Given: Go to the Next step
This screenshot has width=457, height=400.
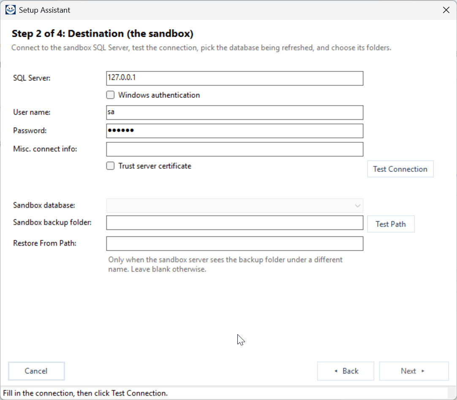Looking at the screenshot, I should [413, 371].
